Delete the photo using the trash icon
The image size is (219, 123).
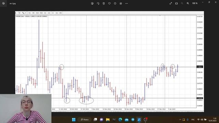104,3
